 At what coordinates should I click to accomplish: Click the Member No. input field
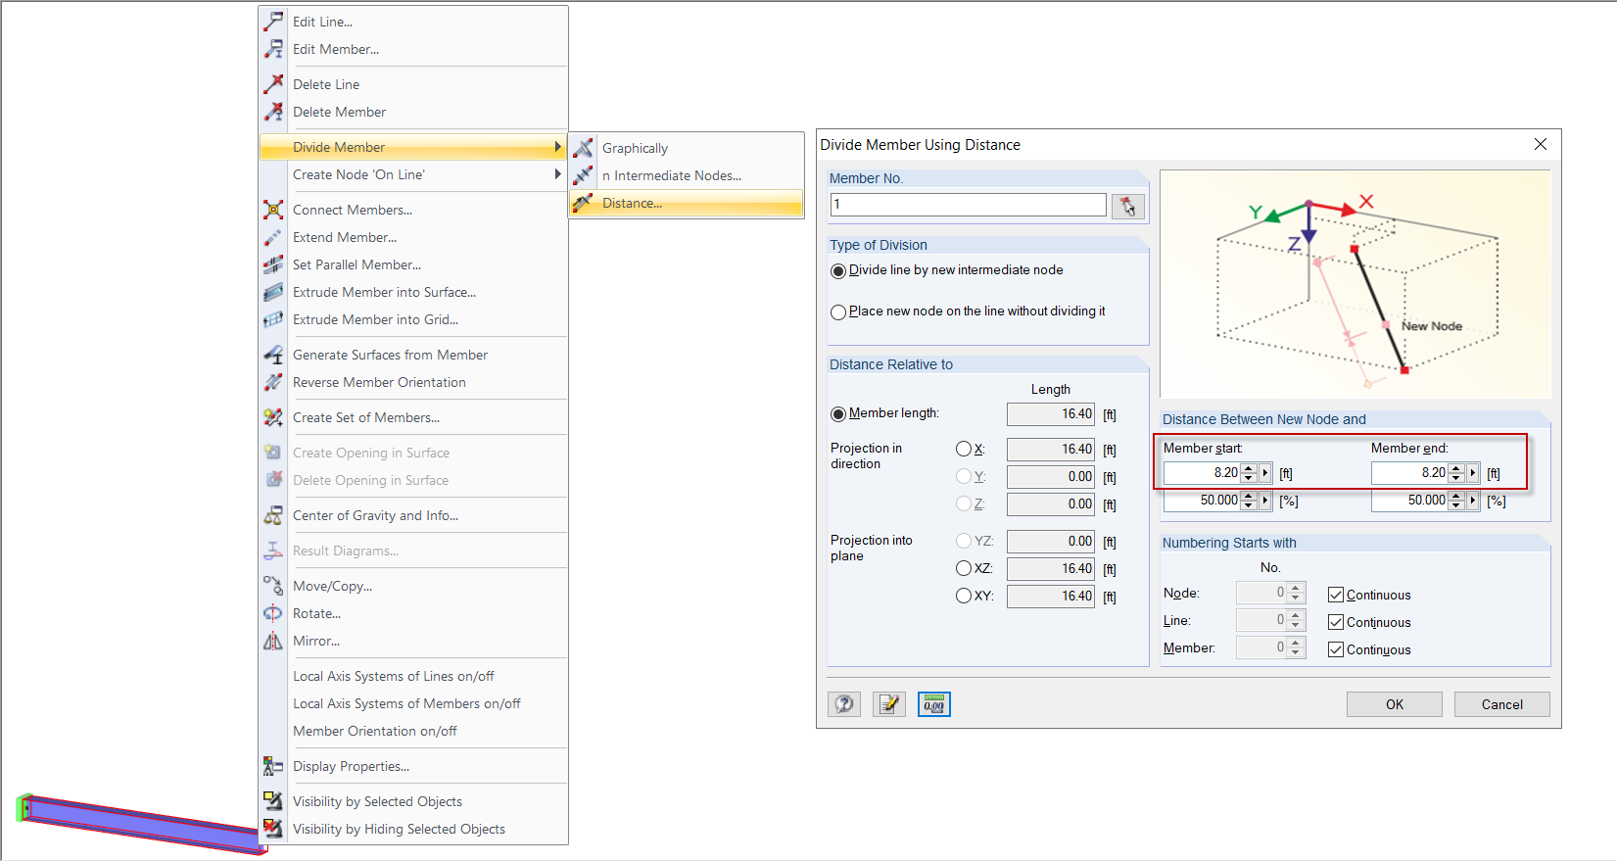(x=969, y=205)
